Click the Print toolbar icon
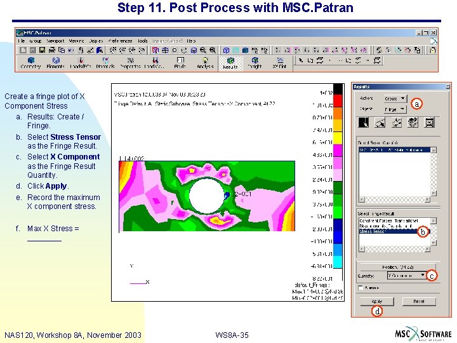 point(52,50)
